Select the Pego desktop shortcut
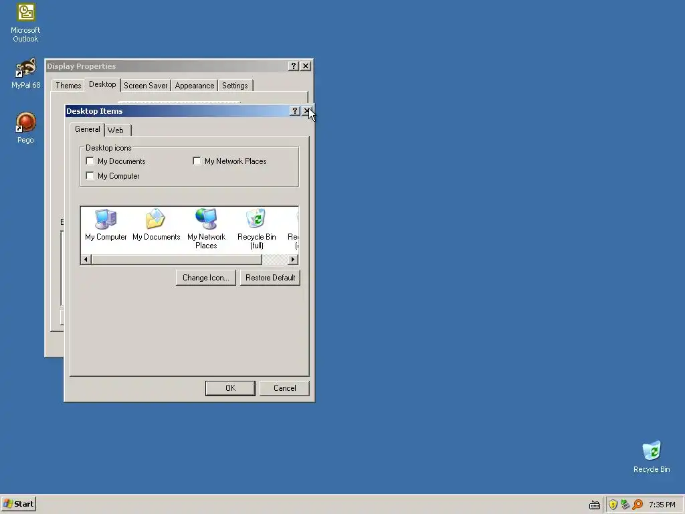The image size is (685, 514). tap(26, 128)
